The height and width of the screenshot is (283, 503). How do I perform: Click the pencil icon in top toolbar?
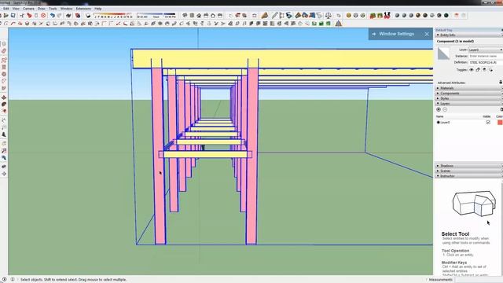tap(274, 16)
